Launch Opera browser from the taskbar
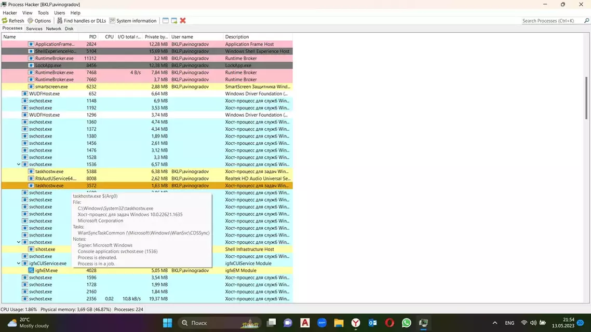 [389, 323]
